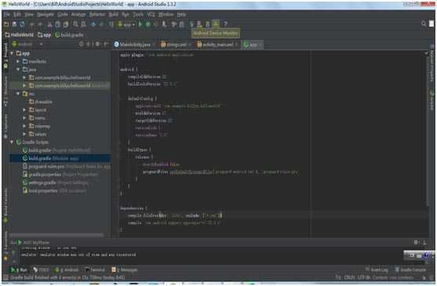Select the gradle.properties file
Image resolution: width=437 pixels, height=286 pixels.
pyautogui.click(x=60, y=174)
